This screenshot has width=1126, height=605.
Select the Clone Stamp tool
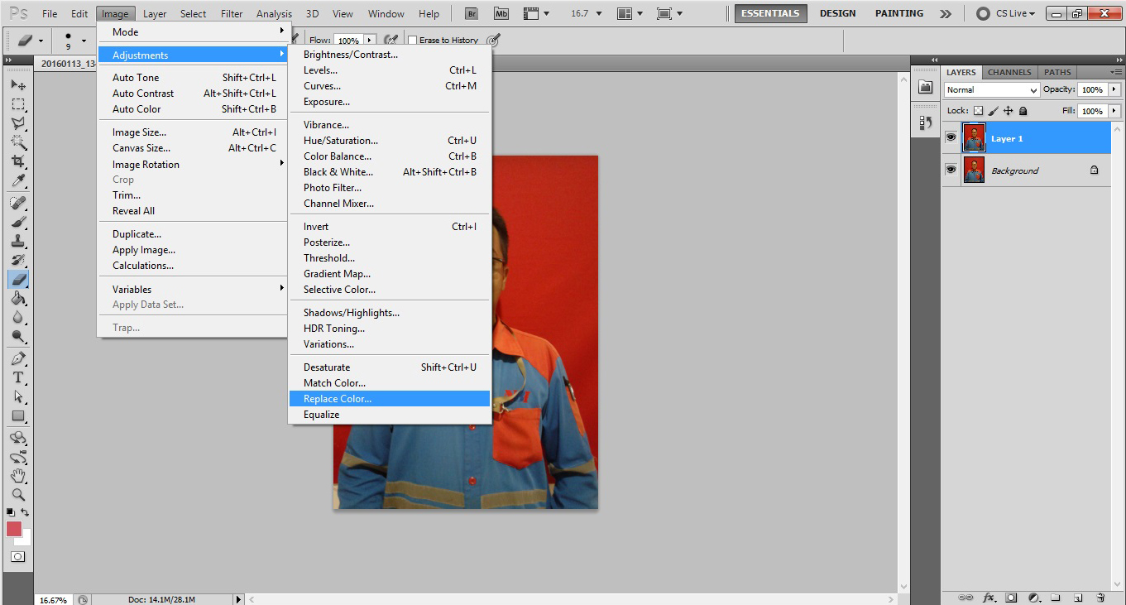pyautogui.click(x=18, y=240)
